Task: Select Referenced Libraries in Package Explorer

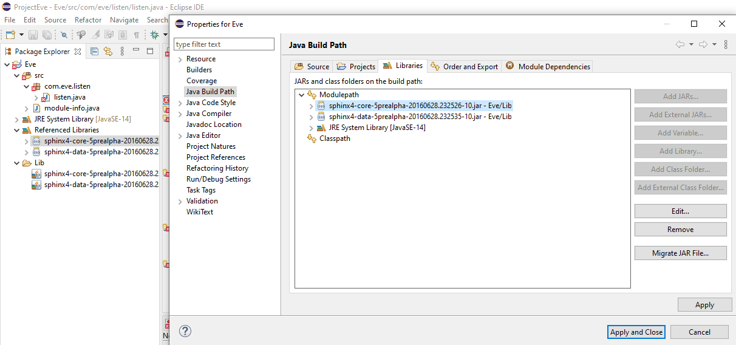Action: tap(66, 130)
